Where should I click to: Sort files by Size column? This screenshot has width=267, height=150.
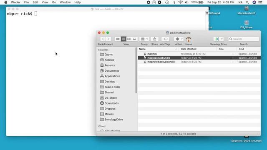(227, 49)
